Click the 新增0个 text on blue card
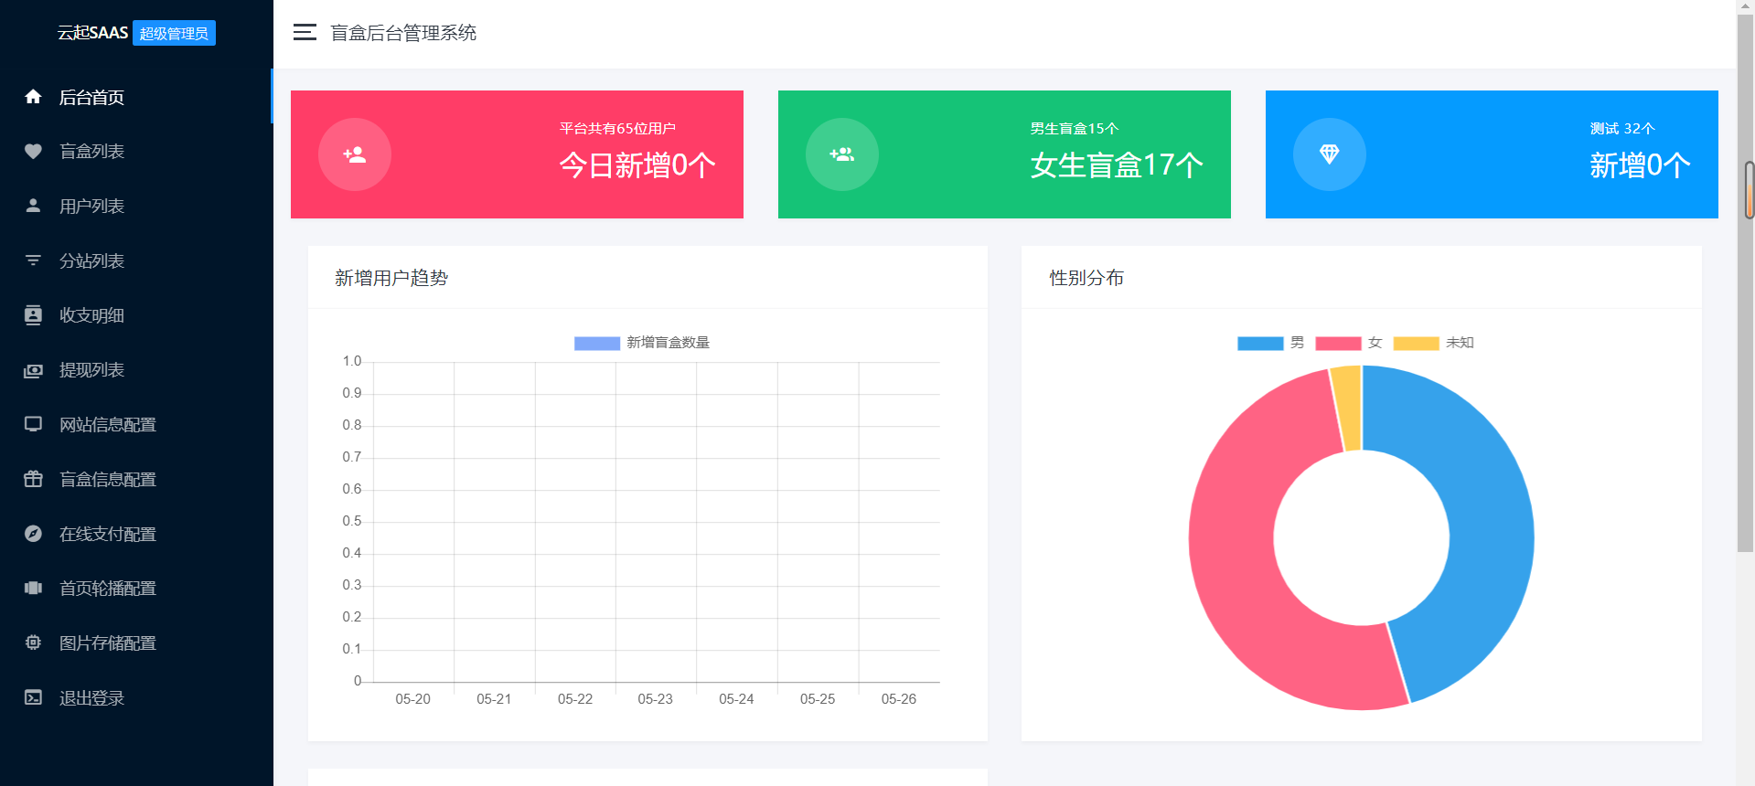This screenshot has width=1755, height=786. (x=1640, y=165)
